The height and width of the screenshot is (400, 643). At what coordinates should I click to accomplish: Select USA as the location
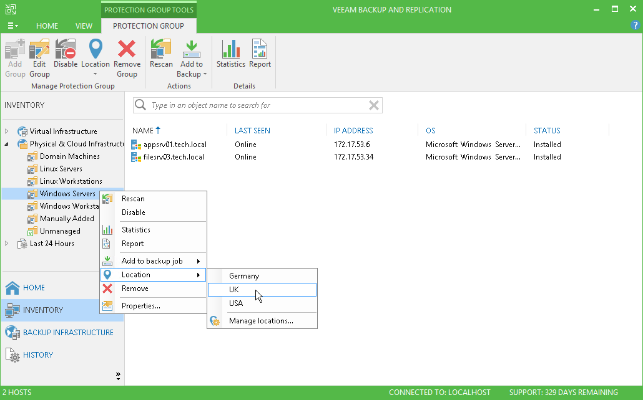tap(262, 303)
